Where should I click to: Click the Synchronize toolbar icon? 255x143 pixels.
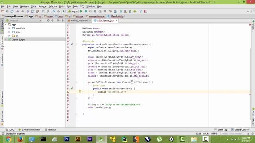[x=12, y=11]
